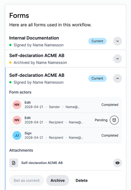Expand the Internal Documentation form

[x=117, y=41]
